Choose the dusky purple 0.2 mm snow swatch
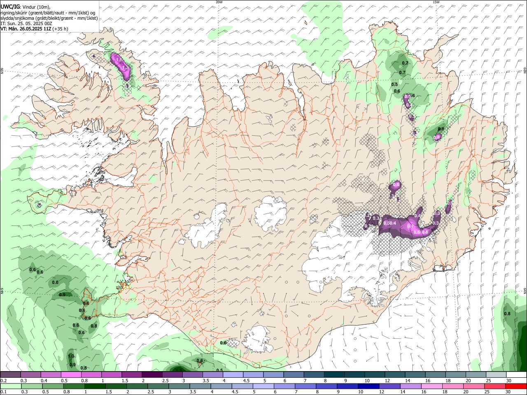Screen dimensions: 527x395 point(10,375)
